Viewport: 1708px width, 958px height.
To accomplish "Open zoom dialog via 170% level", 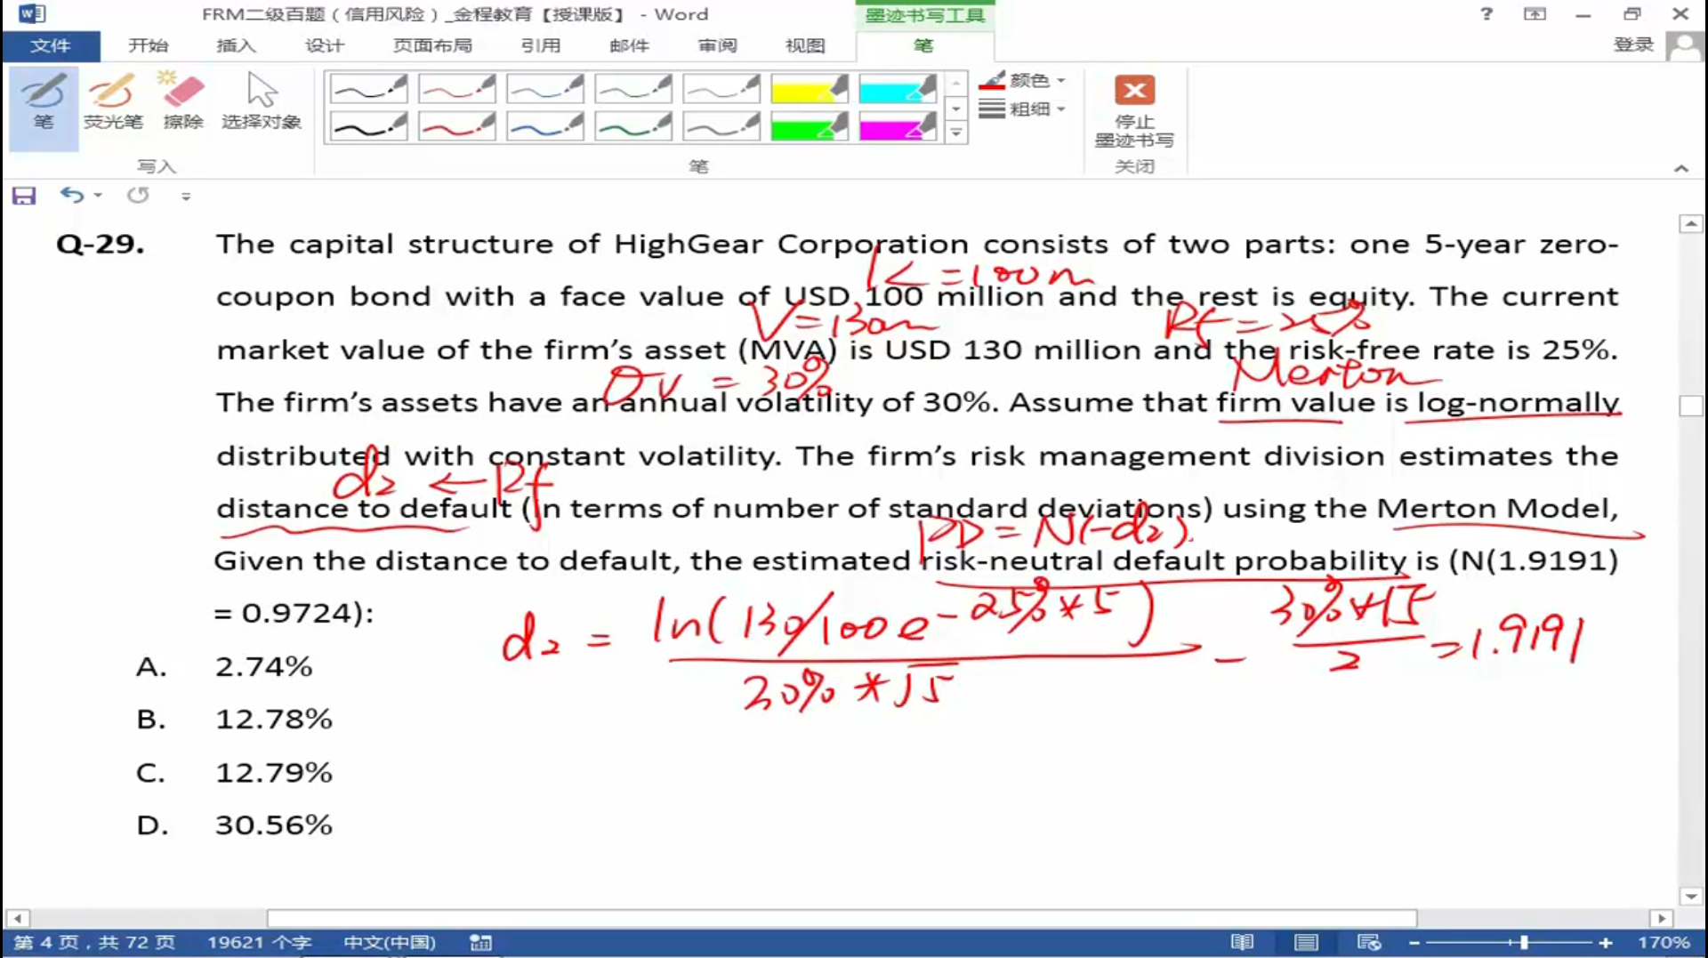I will (x=1663, y=943).
